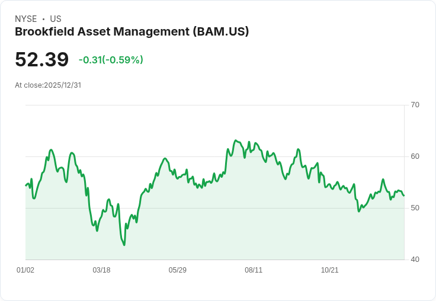Click the At close:2025/12/31 timestamp
The width and height of the screenshot is (436, 301).
tap(48, 85)
